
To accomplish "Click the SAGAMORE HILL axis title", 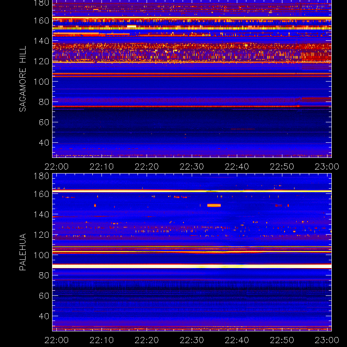I will point(23,79).
